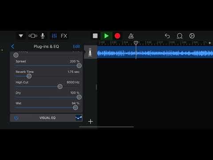The height and width of the screenshot is (160, 213).
Task: Switch to the tracks view icon
Action: pyautogui.click(x=33, y=36)
